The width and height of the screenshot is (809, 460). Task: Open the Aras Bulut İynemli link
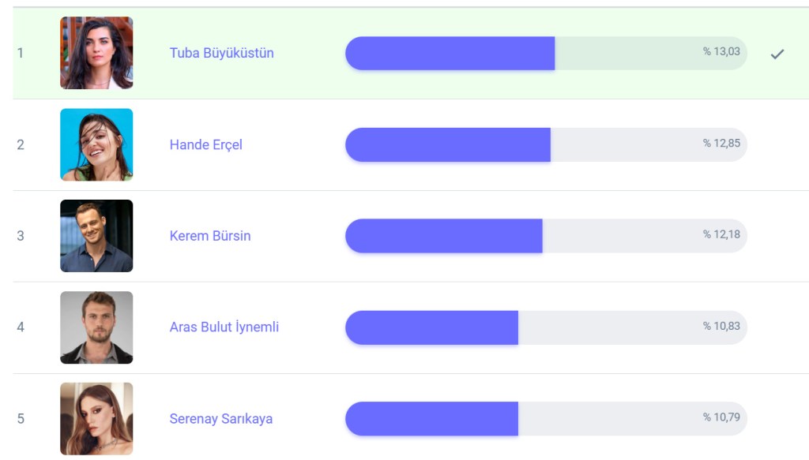pyautogui.click(x=224, y=327)
